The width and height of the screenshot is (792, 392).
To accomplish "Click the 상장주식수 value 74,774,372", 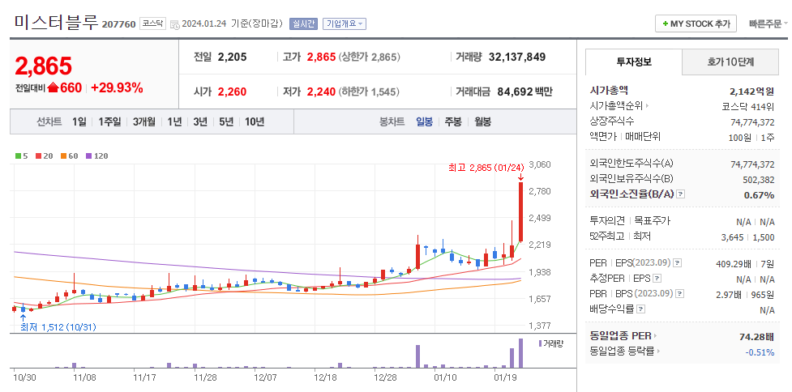I will pyautogui.click(x=752, y=122).
